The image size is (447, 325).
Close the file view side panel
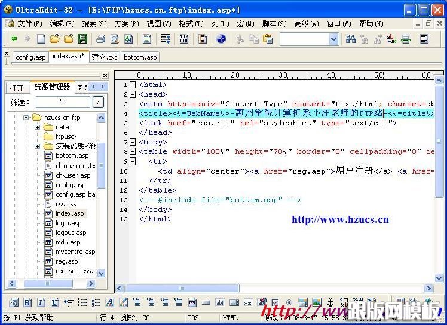[105, 75]
